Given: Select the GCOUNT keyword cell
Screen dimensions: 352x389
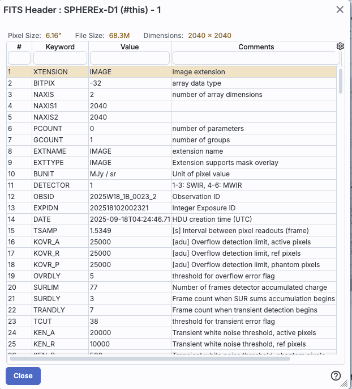Looking at the screenshot, I should click(60, 140).
